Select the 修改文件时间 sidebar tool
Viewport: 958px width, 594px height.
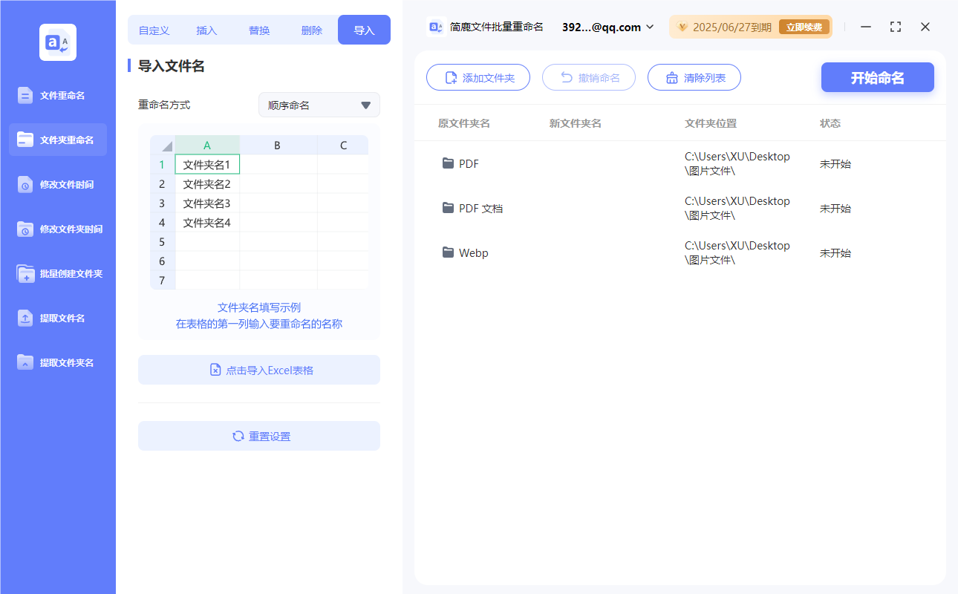(57, 184)
